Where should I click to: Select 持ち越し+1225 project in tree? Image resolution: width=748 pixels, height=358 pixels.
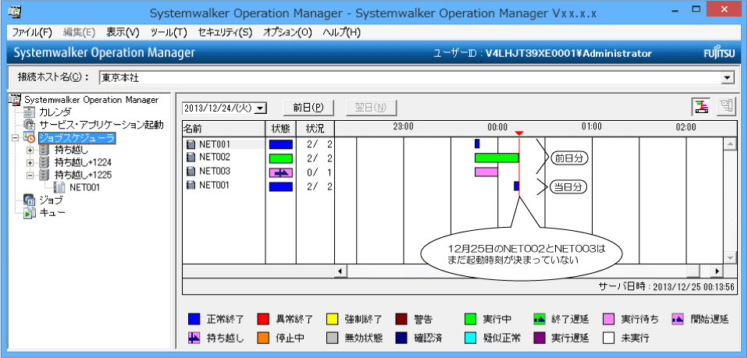click(83, 175)
